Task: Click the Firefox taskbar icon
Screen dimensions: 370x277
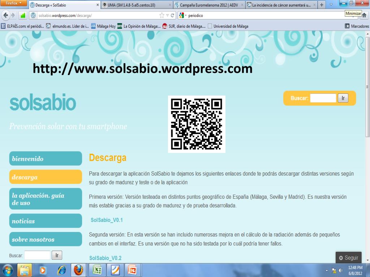Action: (78, 270)
